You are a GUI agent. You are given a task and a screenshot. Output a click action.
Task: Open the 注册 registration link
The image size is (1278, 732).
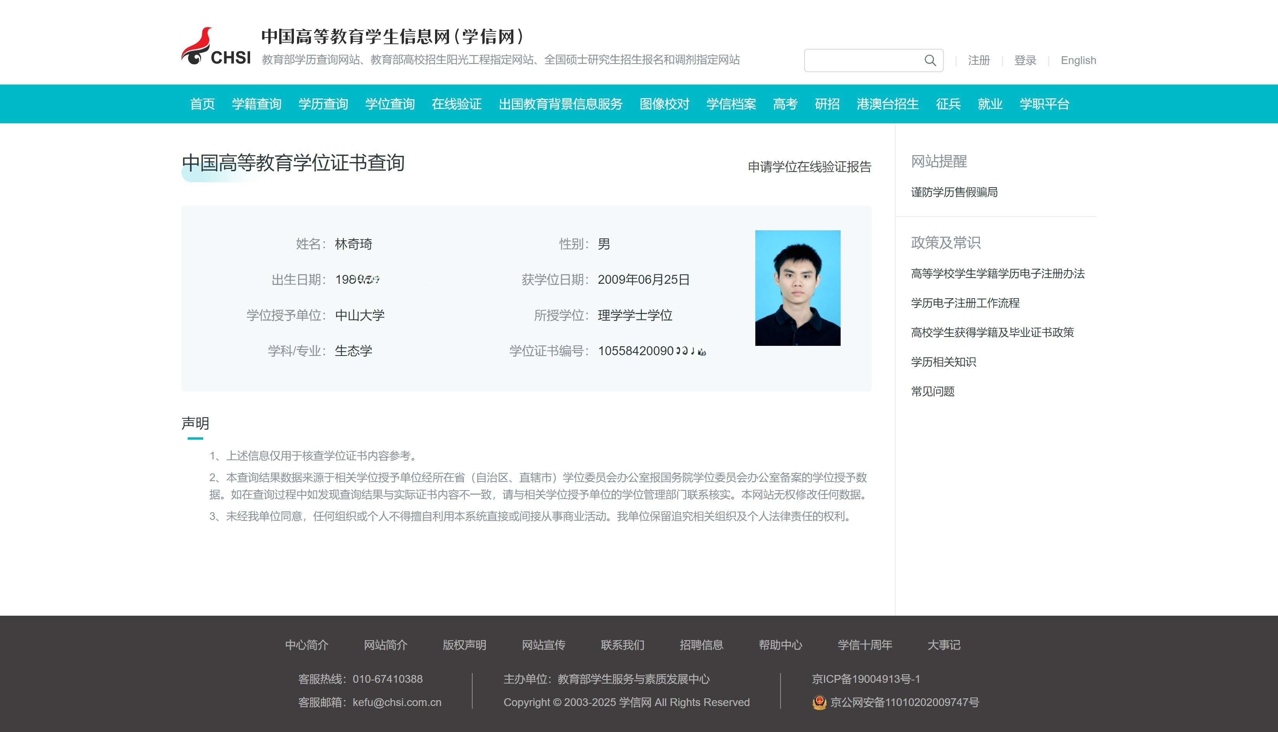coord(978,60)
